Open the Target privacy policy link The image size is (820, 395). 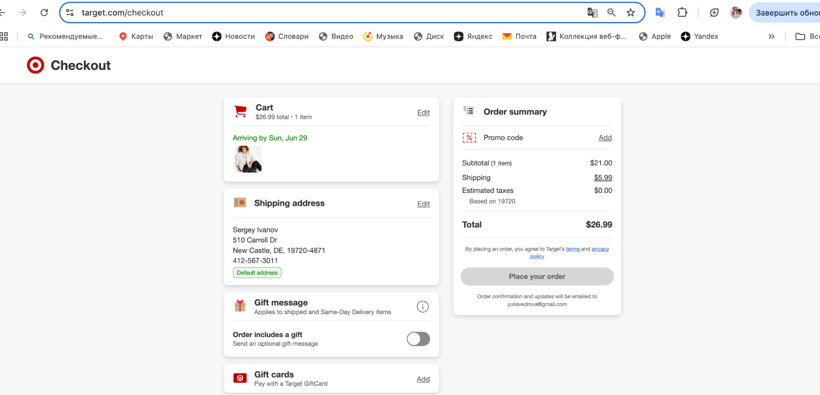point(600,249)
